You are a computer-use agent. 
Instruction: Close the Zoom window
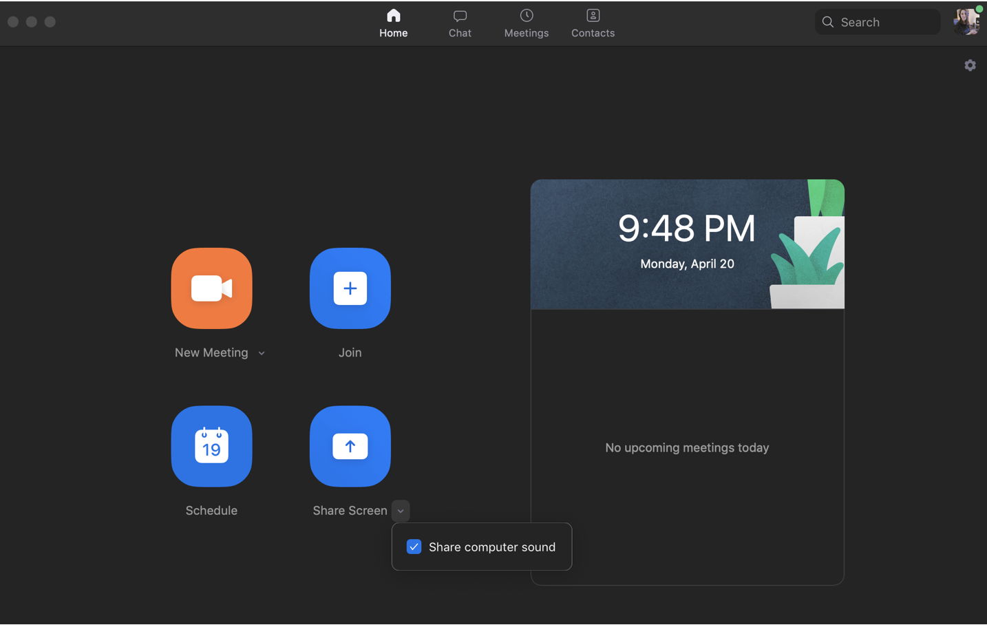pos(13,22)
